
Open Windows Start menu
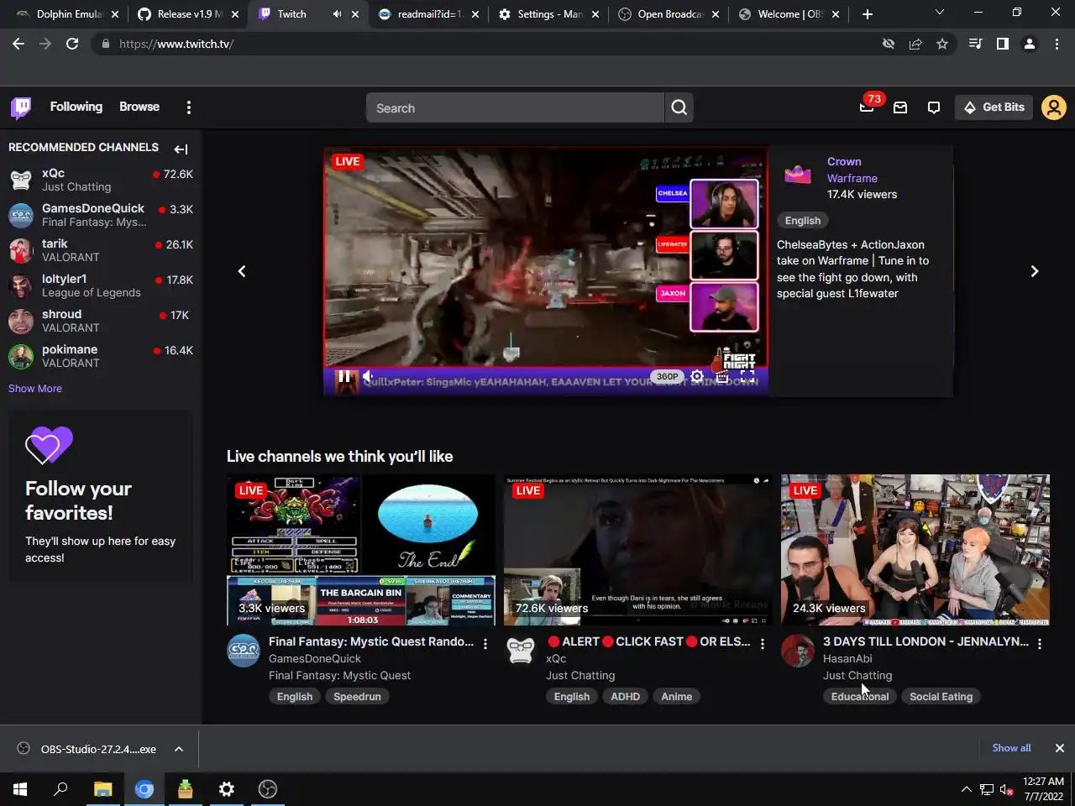20,789
